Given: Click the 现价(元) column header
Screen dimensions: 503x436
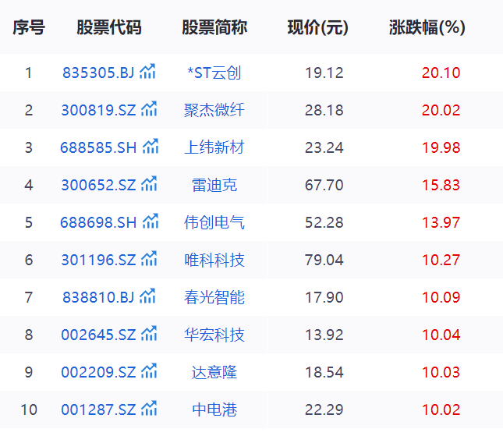Looking at the screenshot, I should click(x=317, y=28).
